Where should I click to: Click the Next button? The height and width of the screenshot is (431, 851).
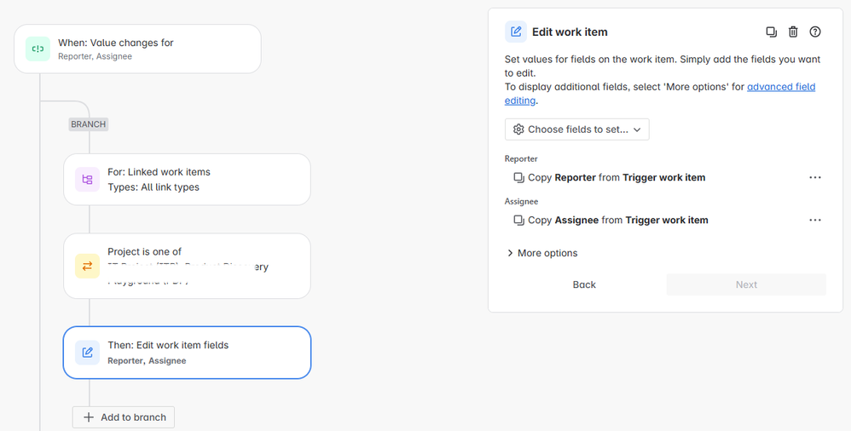coord(746,284)
